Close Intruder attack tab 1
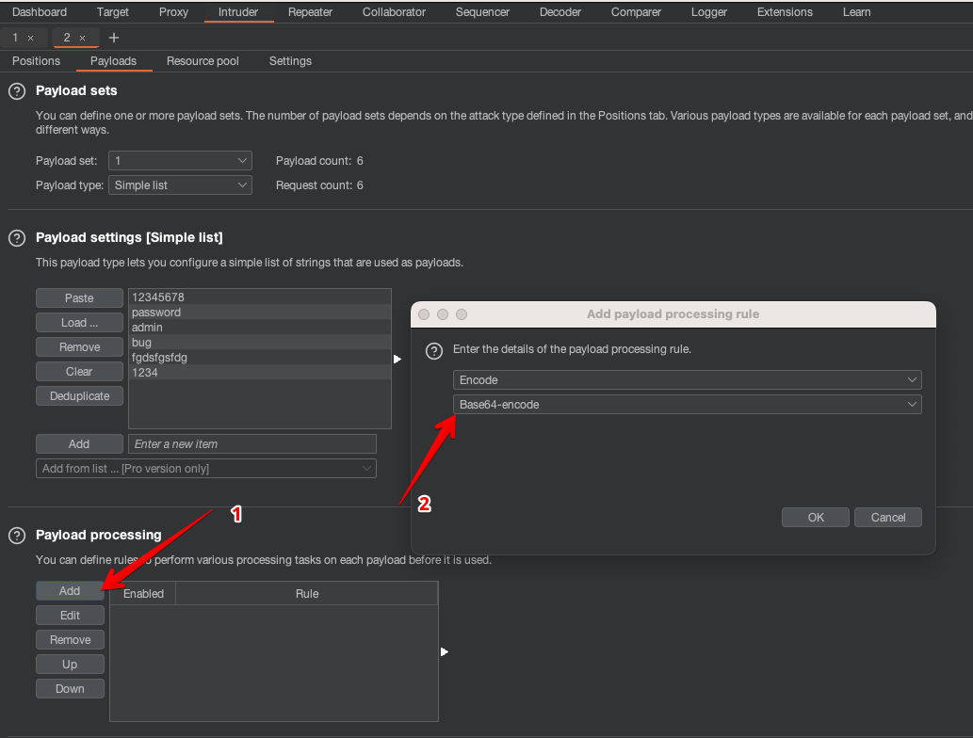The image size is (973, 738). coord(30,39)
